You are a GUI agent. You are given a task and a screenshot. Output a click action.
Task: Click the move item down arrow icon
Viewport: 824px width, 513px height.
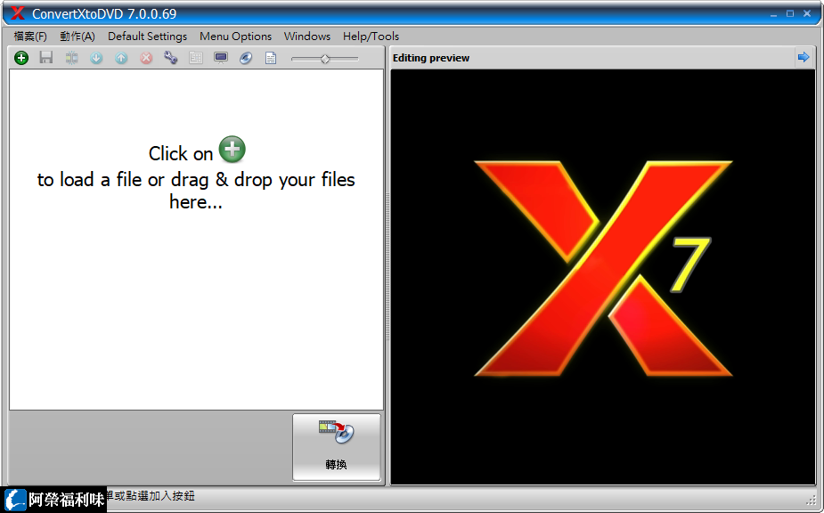[x=96, y=57]
